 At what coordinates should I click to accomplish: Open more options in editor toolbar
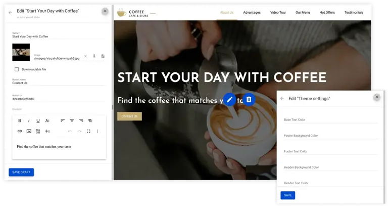tap(98, 131)
